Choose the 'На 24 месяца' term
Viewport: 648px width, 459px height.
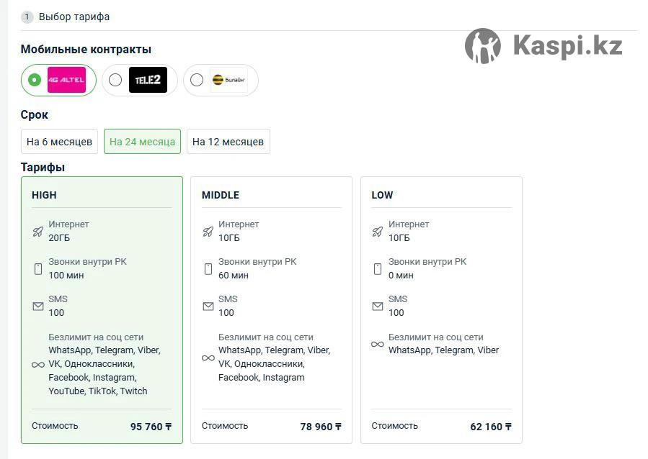click(x=142, y=142)
